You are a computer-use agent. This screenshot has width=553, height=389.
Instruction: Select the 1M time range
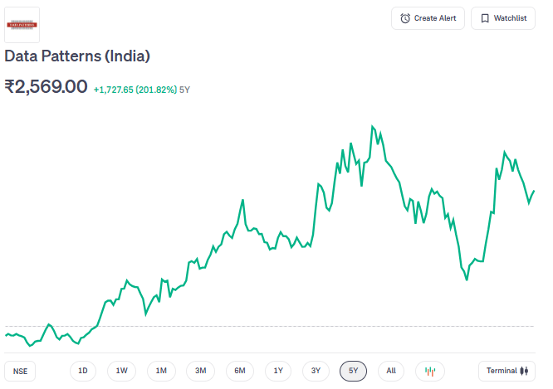point(161,371)
